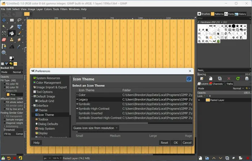Select the Zoom magnifier tool
Viewport: 252px width, 161px height.
coord(4,53)
